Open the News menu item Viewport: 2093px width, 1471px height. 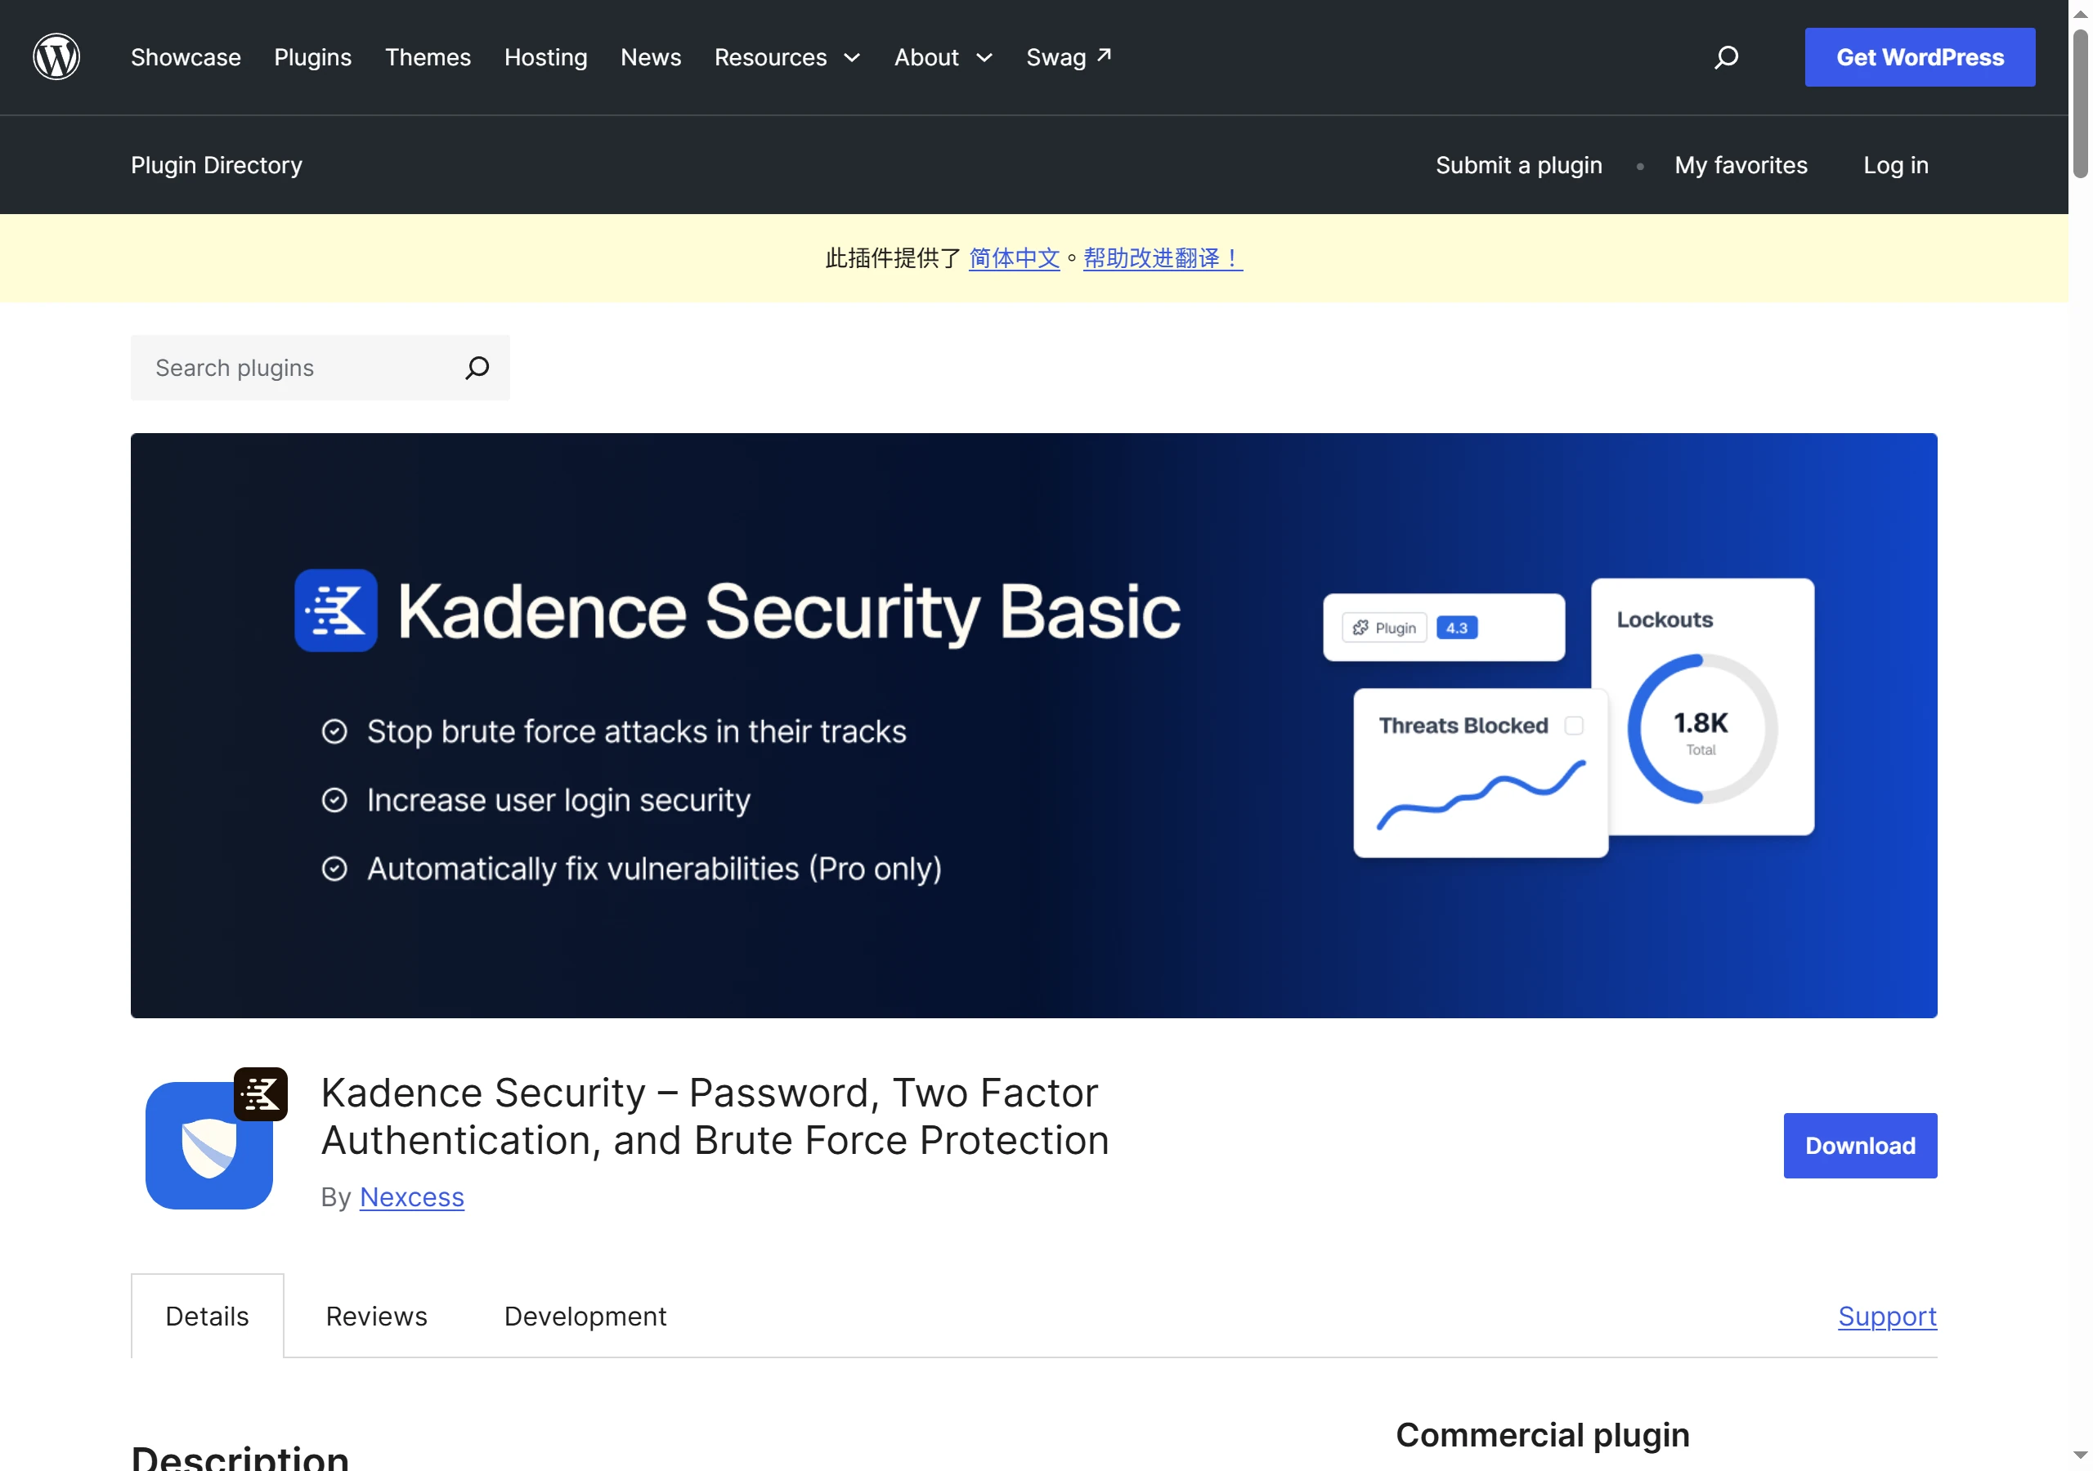(x=651, y=57)
